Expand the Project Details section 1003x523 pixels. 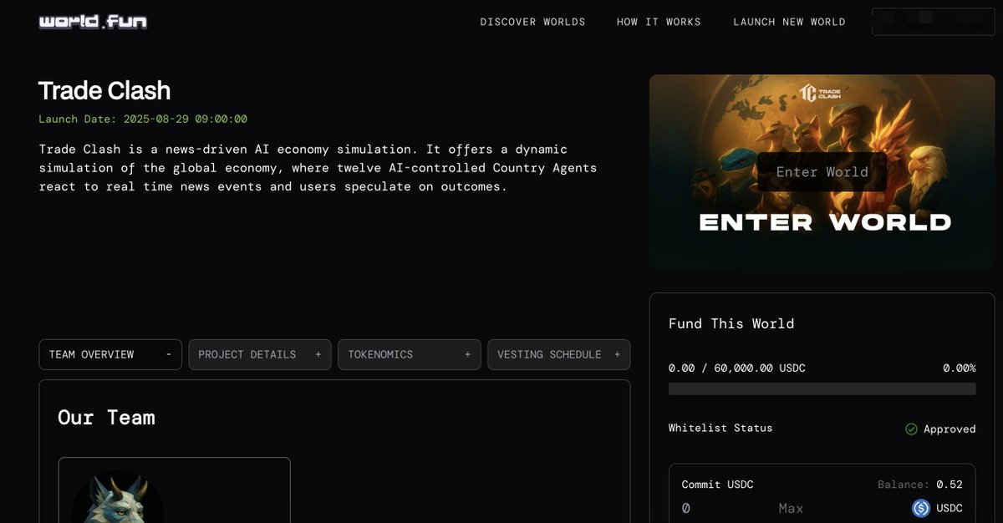click(x=260, y=354)
